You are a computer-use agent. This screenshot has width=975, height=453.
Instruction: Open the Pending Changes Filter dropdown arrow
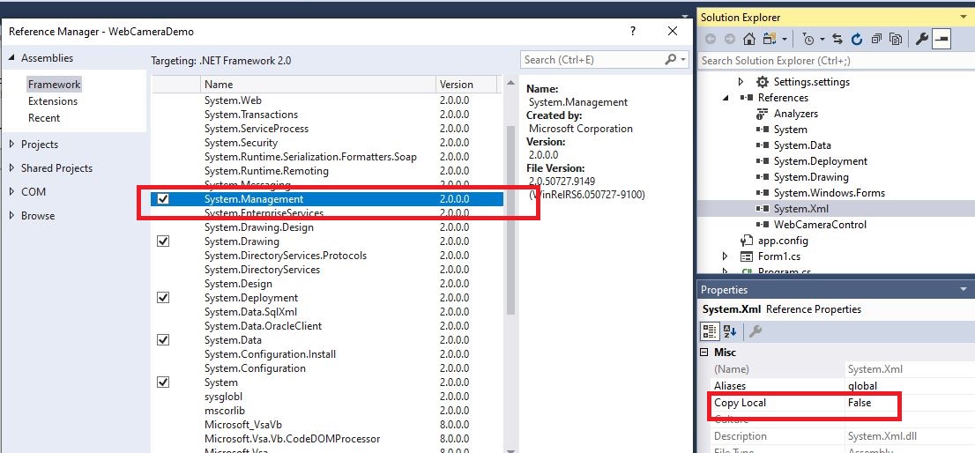coord(822,39)
